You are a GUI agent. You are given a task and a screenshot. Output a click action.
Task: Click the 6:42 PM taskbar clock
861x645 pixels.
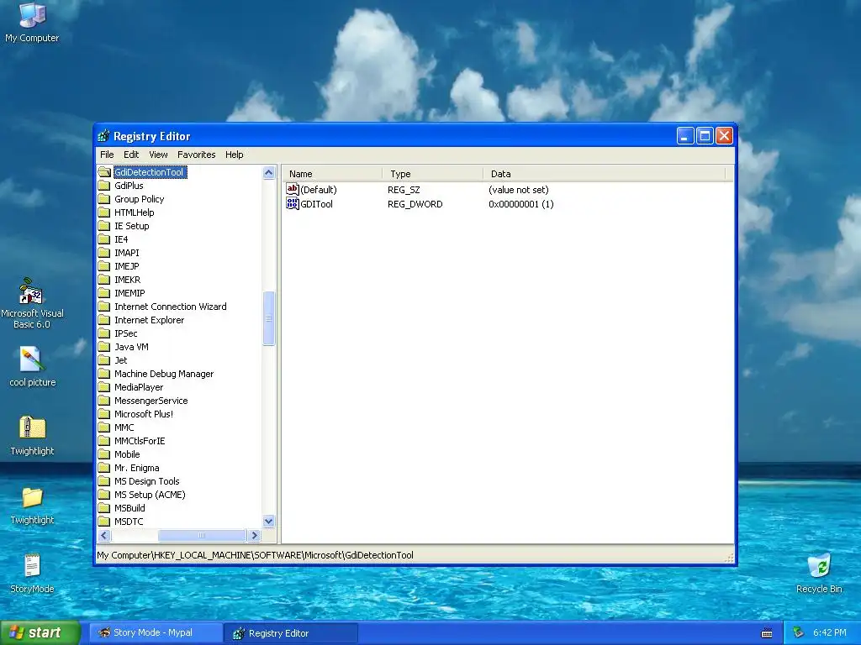click(829, 633)
